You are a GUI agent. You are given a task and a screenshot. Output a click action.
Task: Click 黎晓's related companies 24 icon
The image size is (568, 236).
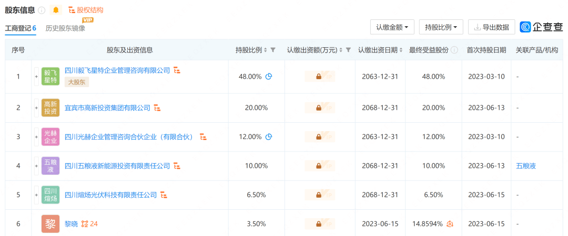[89, 224]
